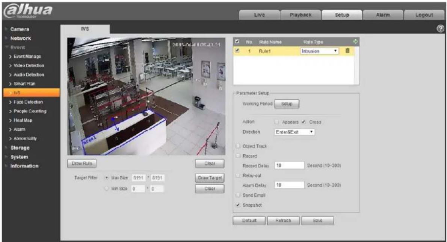Viewport: 447px width, 242px height.
Task: Toggle the select-all rules header checkbox
Action: click(x=237, y=42)
